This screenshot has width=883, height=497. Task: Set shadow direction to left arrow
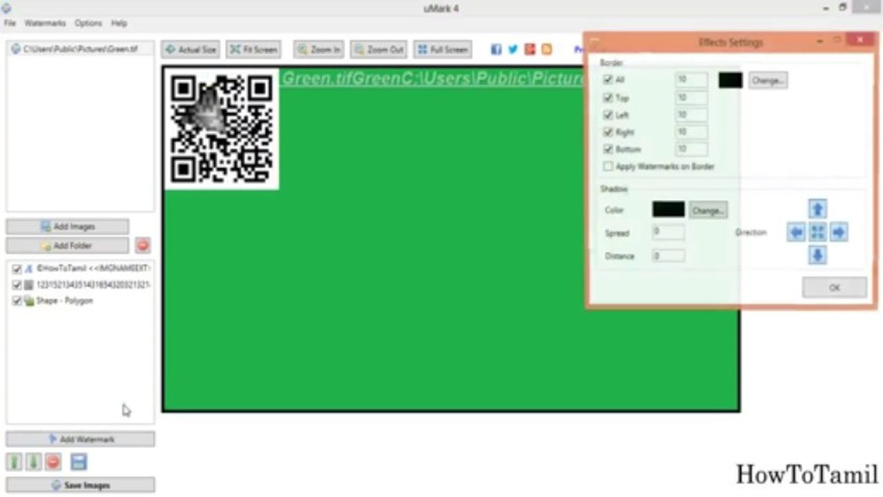(x=796, y=233)
